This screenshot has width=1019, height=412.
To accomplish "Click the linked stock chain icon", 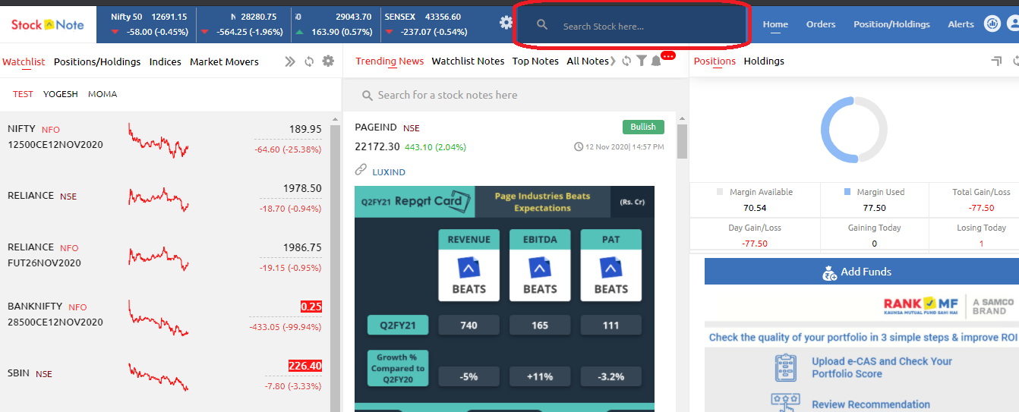I will click(361, 171).
